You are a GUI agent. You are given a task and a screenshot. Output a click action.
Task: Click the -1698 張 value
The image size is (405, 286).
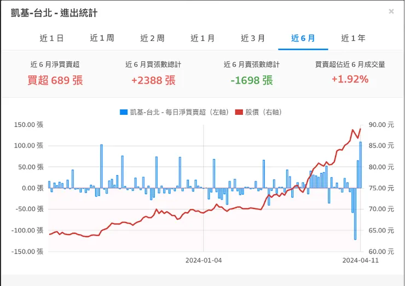point(252,80)
